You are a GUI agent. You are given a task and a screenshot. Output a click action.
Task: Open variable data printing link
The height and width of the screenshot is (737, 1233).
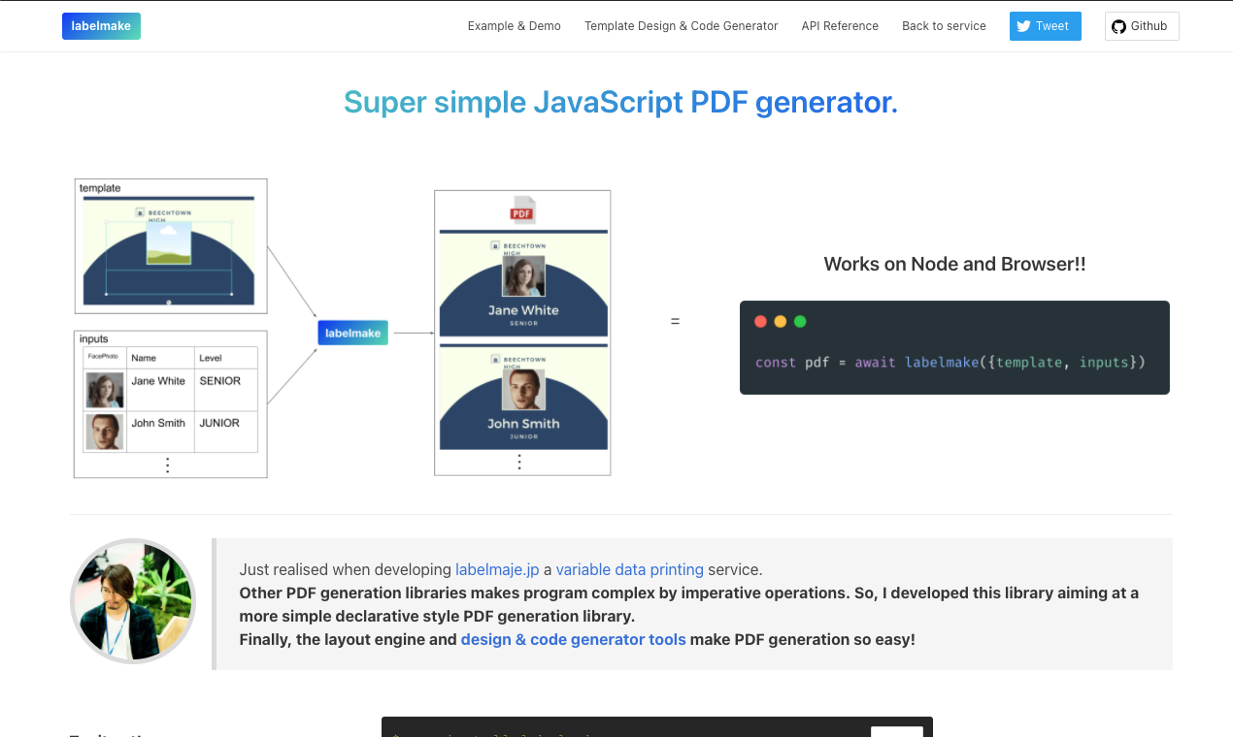tap(630, 569)
